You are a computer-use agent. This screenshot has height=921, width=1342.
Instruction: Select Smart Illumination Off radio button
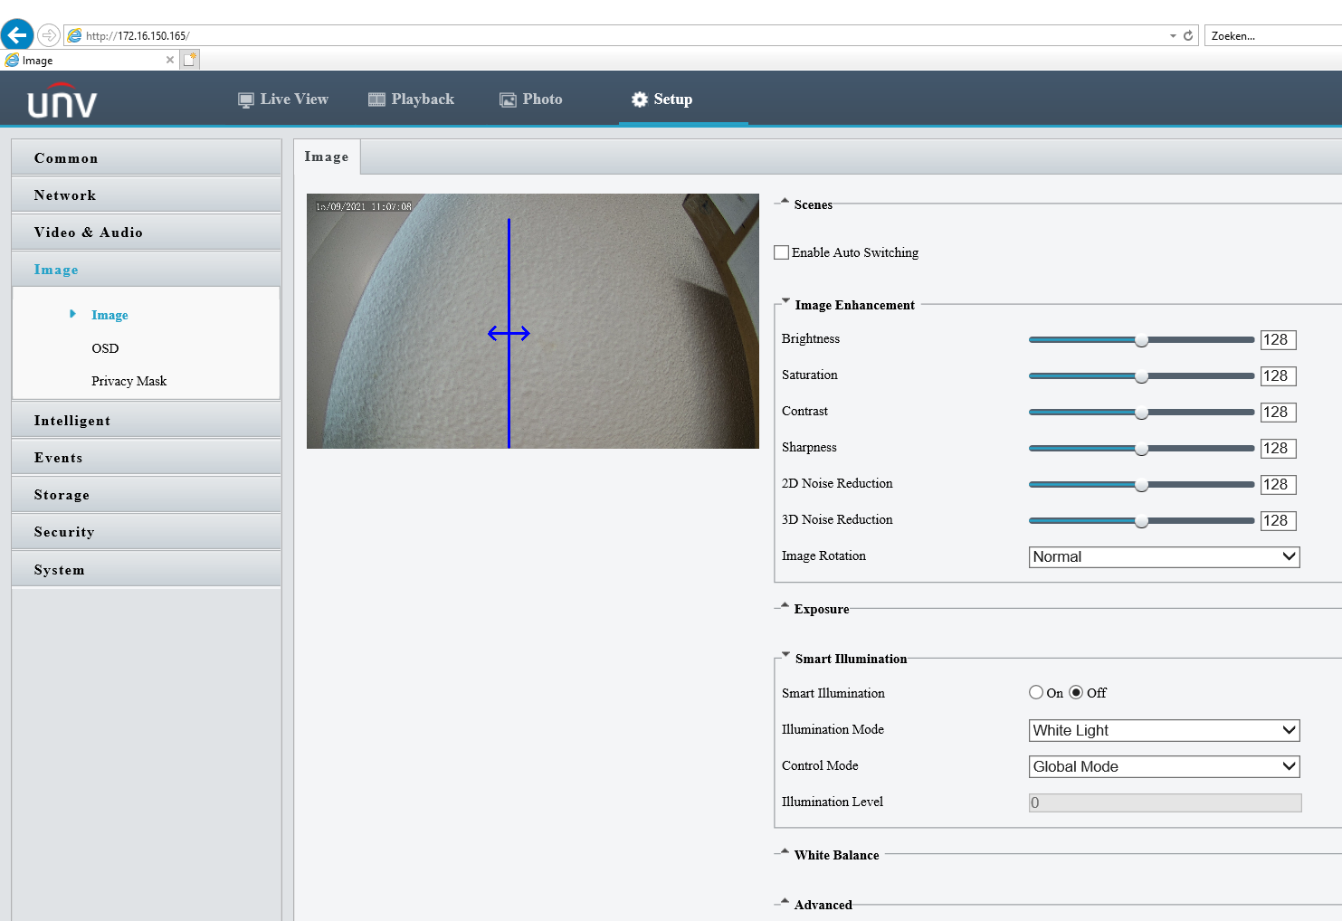(x=1076, y=692)
